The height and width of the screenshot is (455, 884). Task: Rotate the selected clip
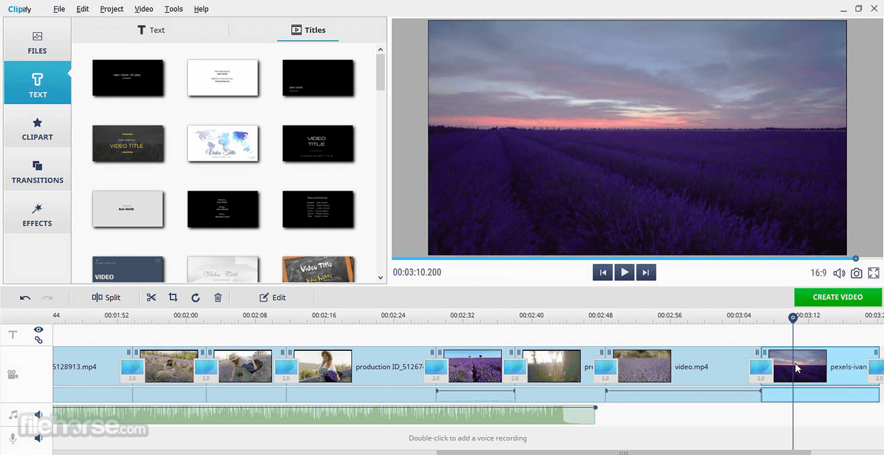pos(196,298)
